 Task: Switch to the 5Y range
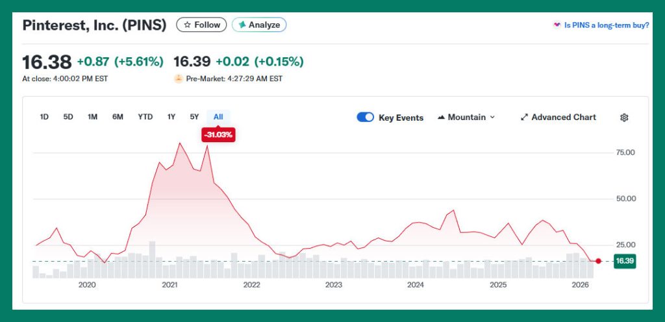194,117
